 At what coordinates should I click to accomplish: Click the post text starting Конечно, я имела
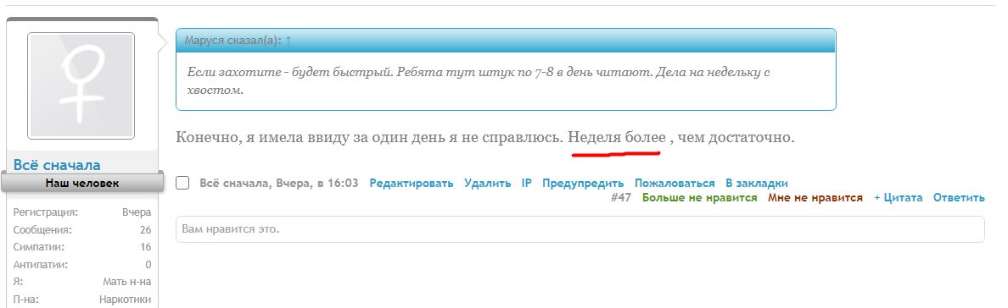coord(484,137)
